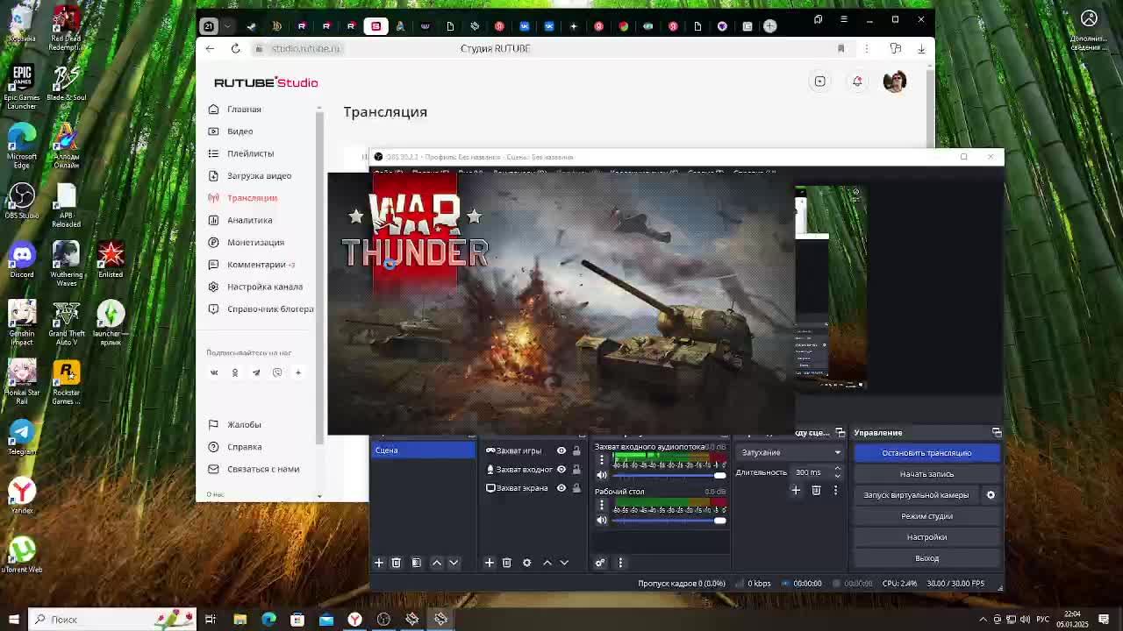
Task: Undock the scene transitions panel
Action: [840, 433]
